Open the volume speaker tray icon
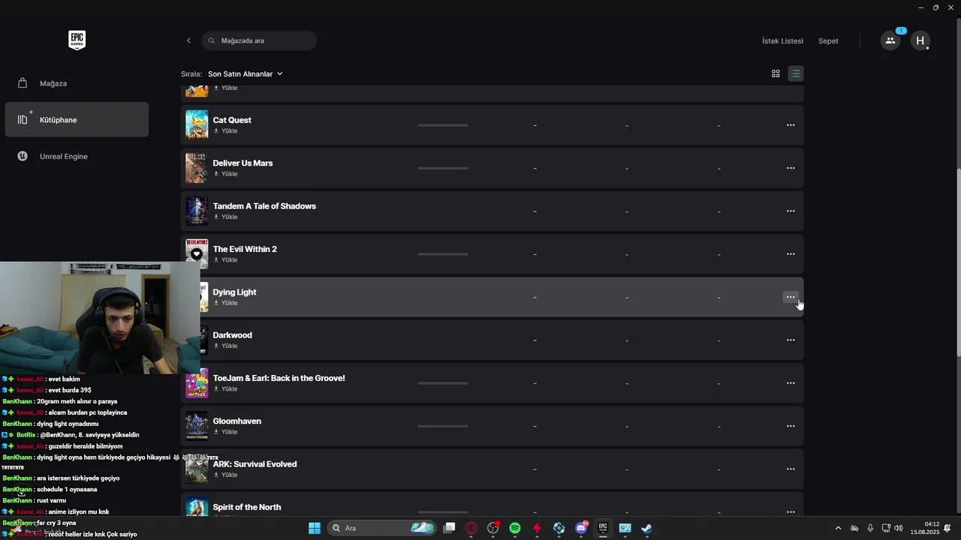Viewport: 961px width, 540px height. coord(899,528)
